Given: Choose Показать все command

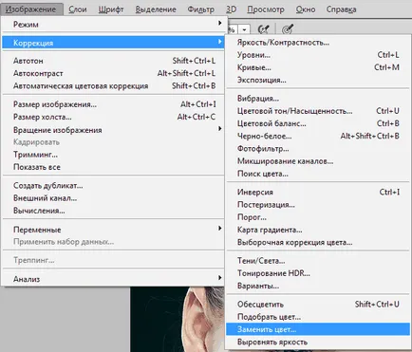Looking at the screenshot, I should pyautogui.click(x=113, y=167).
